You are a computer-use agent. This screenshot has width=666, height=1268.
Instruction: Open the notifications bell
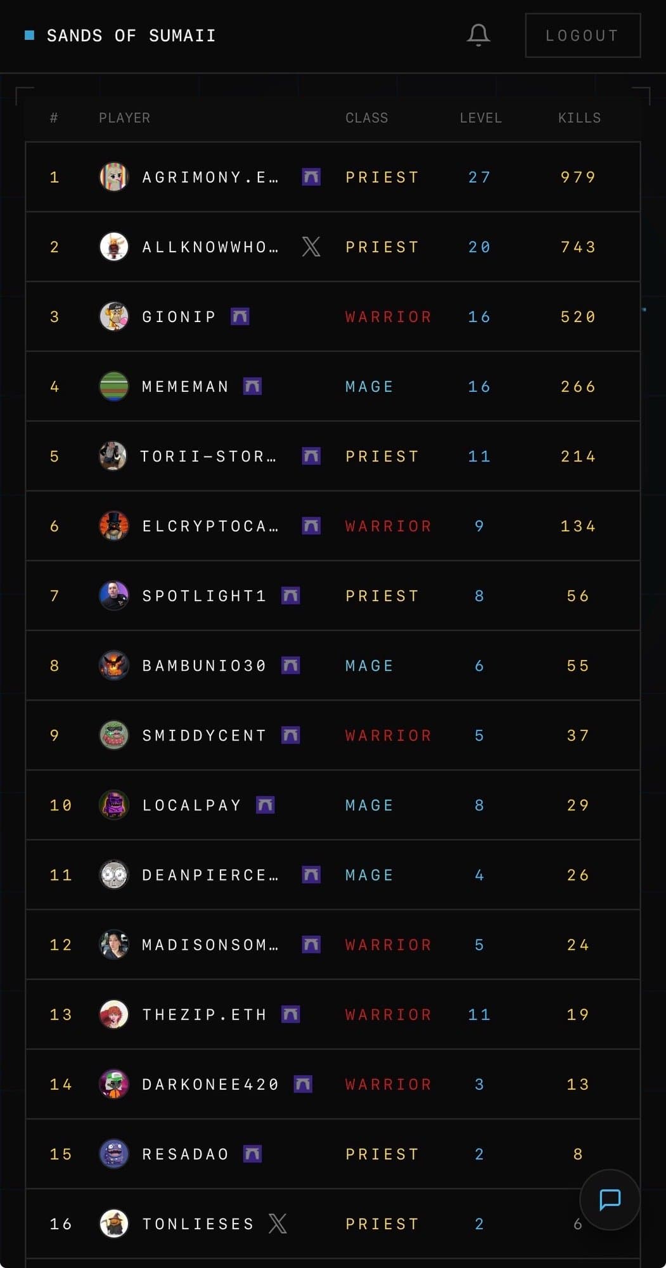[x=478, y=36]
